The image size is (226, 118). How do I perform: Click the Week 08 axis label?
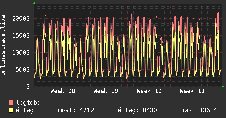pyautogui.click(x=63, y=91)
